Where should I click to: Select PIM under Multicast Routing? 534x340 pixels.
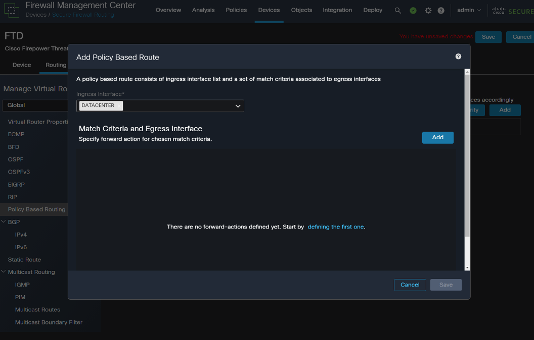[20, 297]
